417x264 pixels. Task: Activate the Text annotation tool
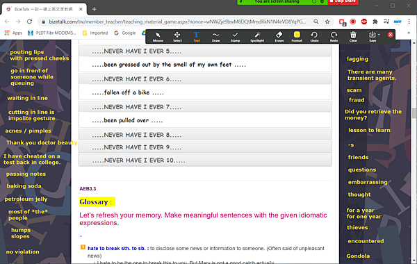[x=196, y=36]
